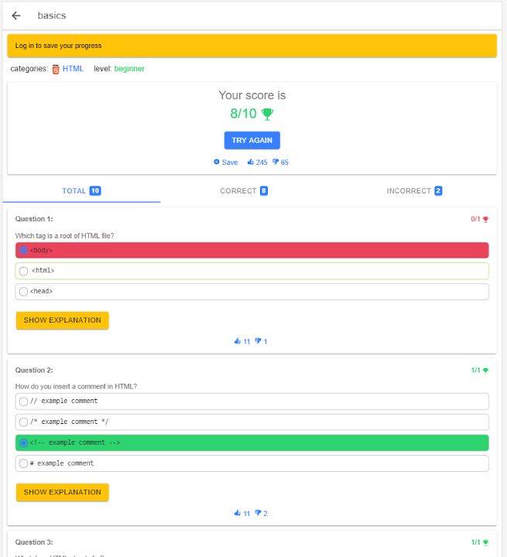Click the back arrow icon
The width and height of the screenshot is (507, 557).
click(x=16, y=15)
